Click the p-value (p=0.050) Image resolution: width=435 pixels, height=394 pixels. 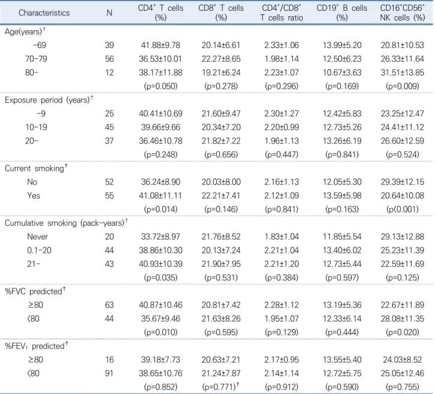pos(160,86)
